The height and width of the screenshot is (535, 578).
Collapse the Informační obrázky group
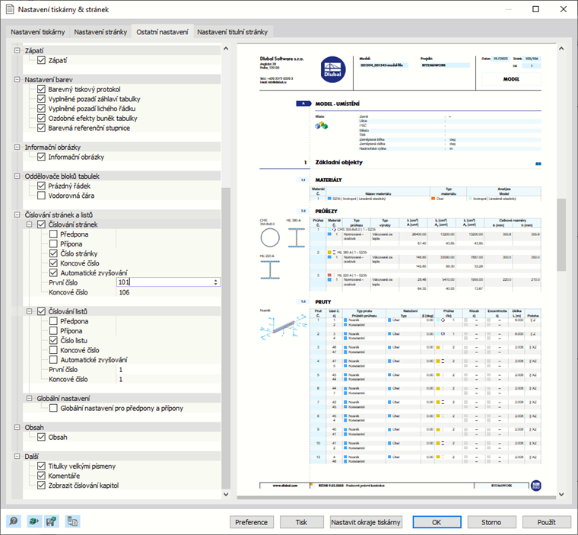coord(17,147)
